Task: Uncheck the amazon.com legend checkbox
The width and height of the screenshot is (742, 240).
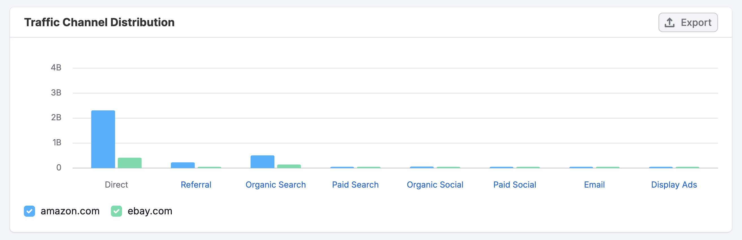Action: 29,211
